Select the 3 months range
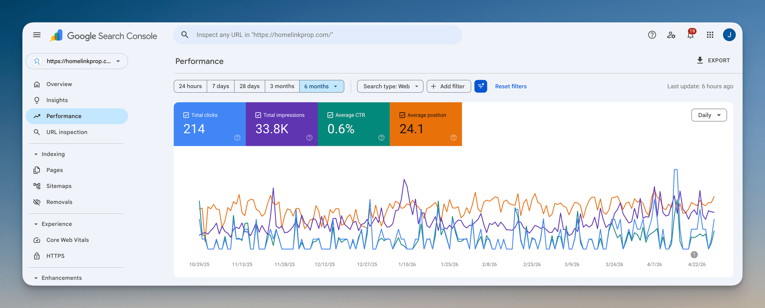This screenshot has height=308, width=765. (x=282, y=86)
